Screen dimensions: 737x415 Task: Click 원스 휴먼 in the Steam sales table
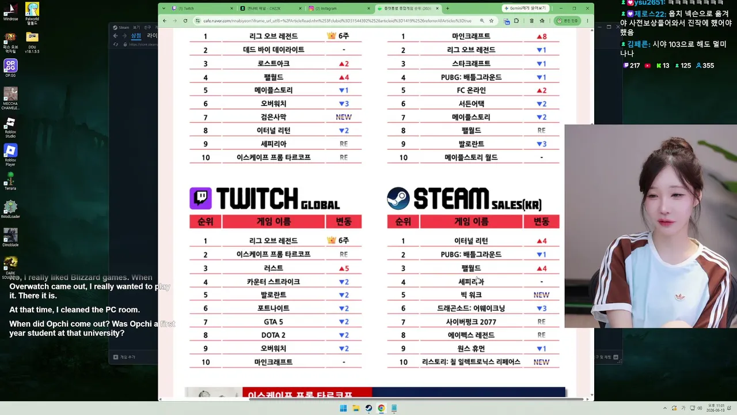[x=471, y=348]
